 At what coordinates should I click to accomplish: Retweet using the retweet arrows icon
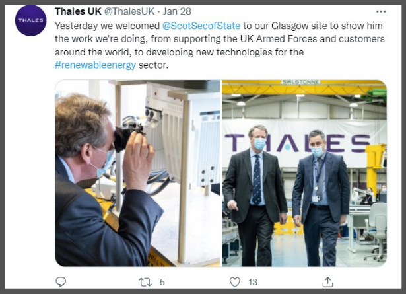pos(145,282)
